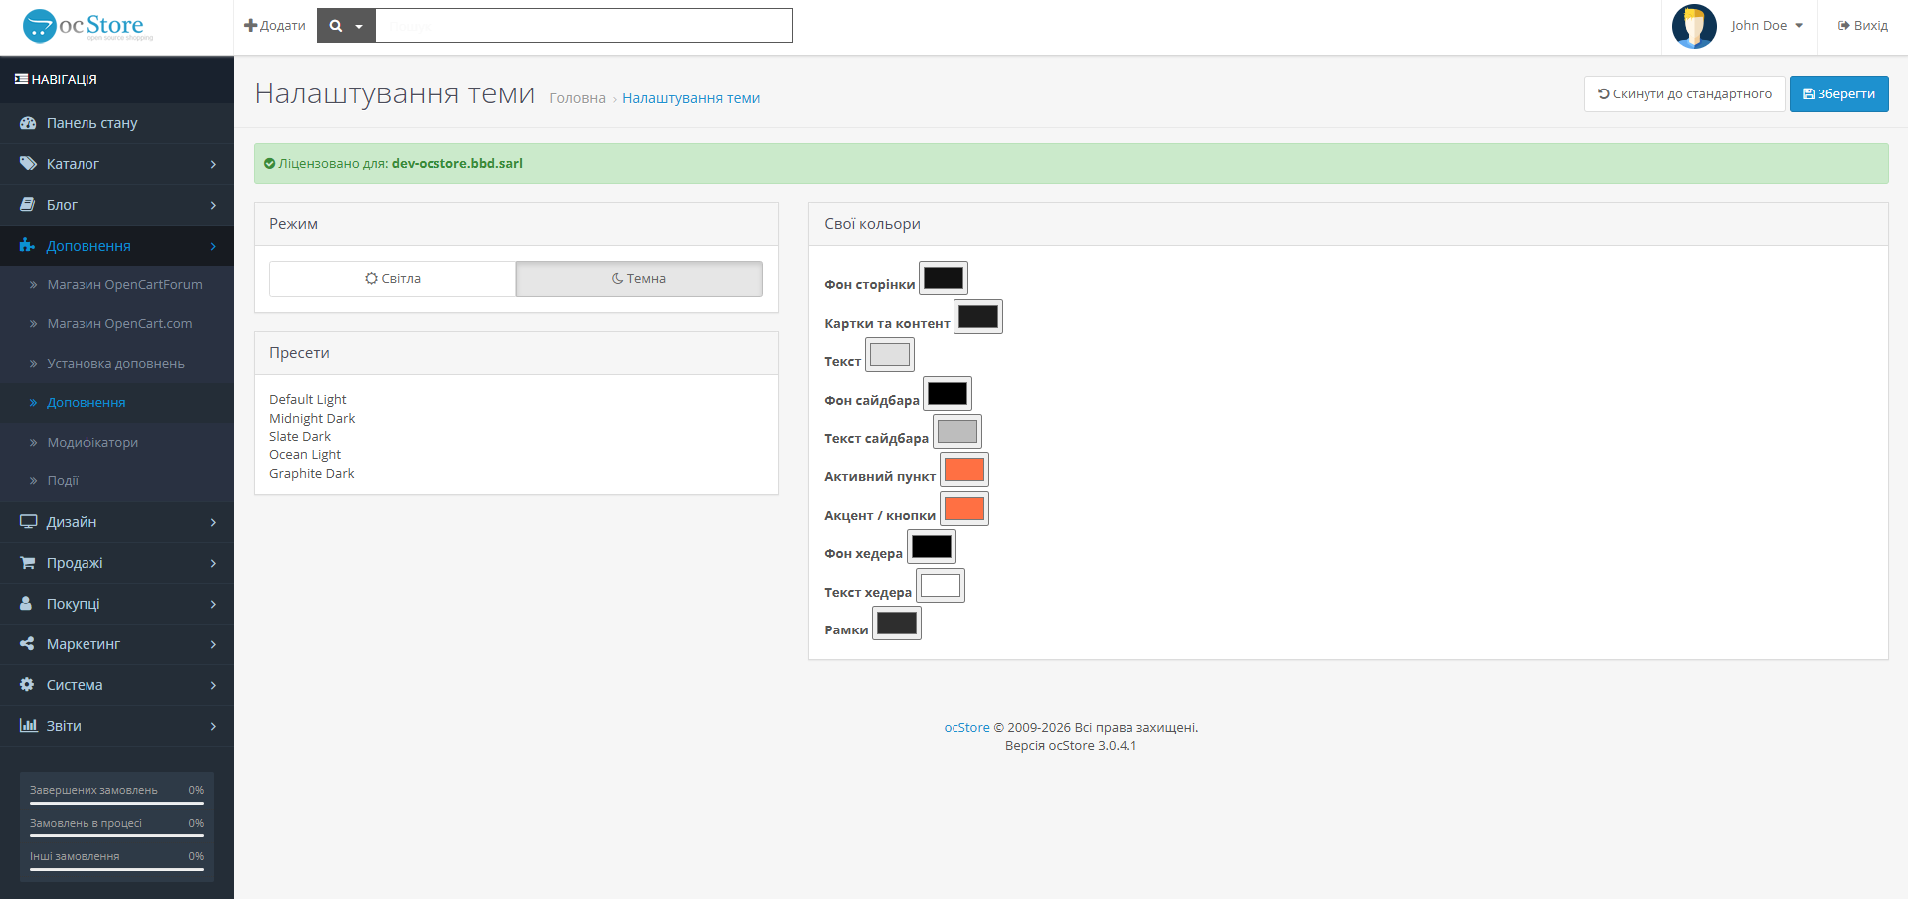Click Скинути до стандартного button
This screenshot has width=1908, height=899.
pos(1684,94)
